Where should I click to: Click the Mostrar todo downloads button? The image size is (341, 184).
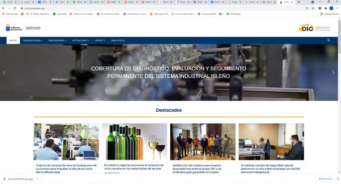click(325, 179)
